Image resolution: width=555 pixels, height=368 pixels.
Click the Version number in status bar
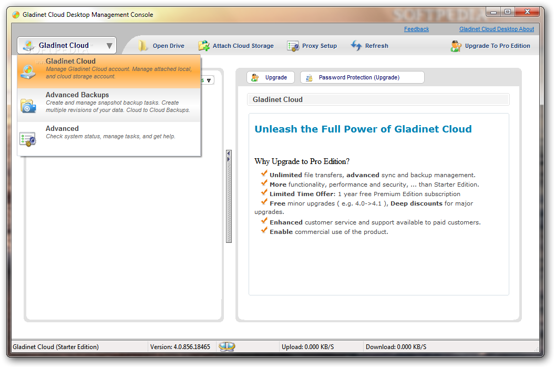(180, 347)
